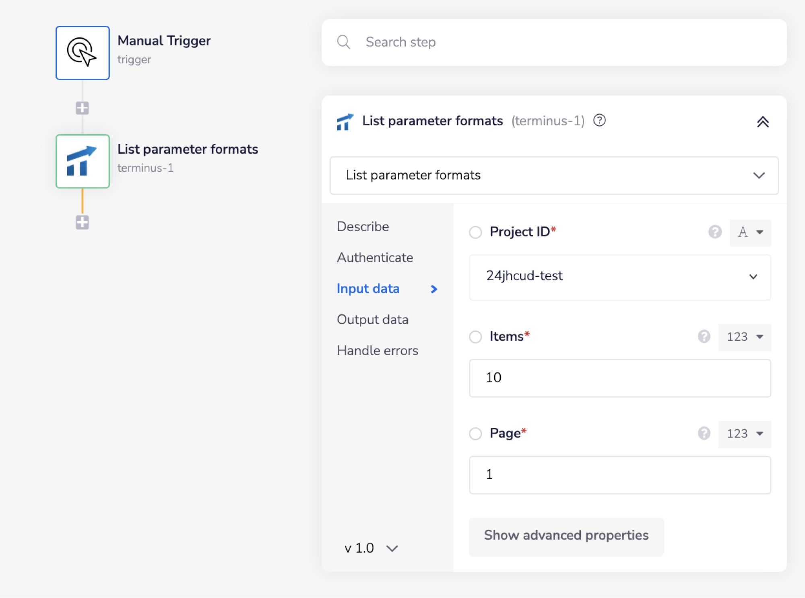Switch to the Output data tab
This screenshot has width=805, height=598.
[372, 319]
